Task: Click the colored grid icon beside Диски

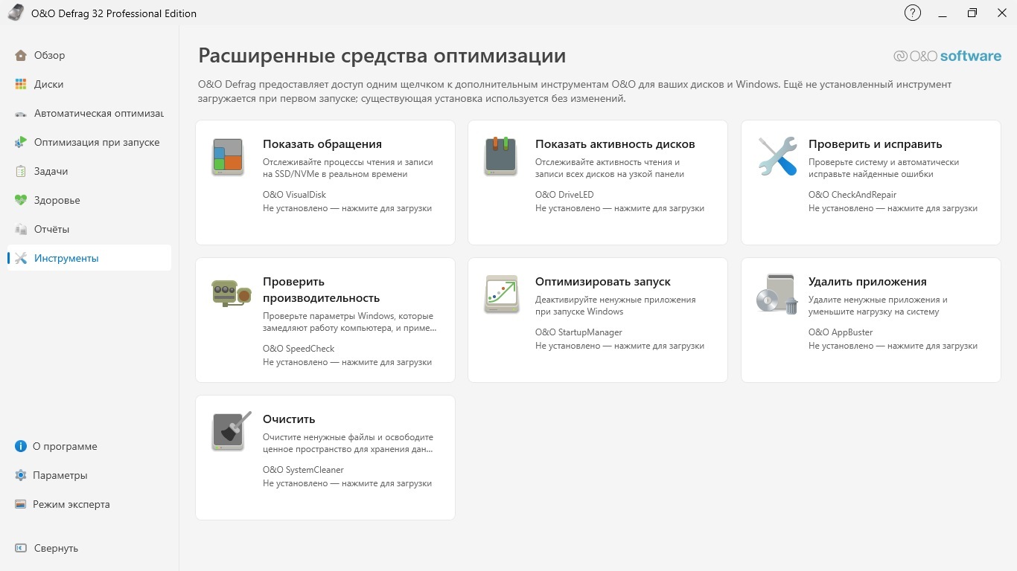Action: click(21, 84)
